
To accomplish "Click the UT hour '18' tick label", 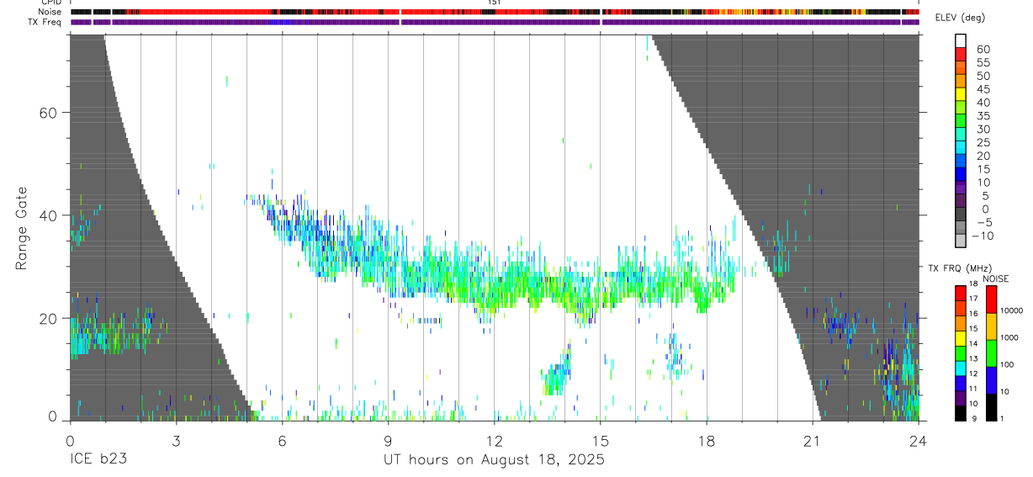I will [707, 440].
